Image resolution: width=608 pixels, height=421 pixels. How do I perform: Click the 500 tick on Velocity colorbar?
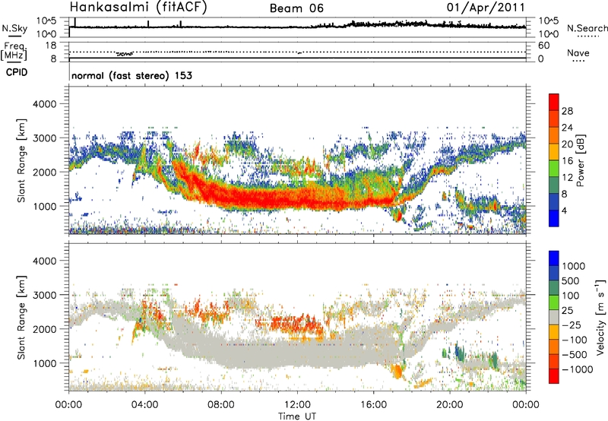[571, 280]
